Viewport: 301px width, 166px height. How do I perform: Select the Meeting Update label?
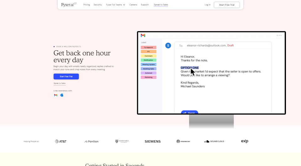click(x=149, y=64)
